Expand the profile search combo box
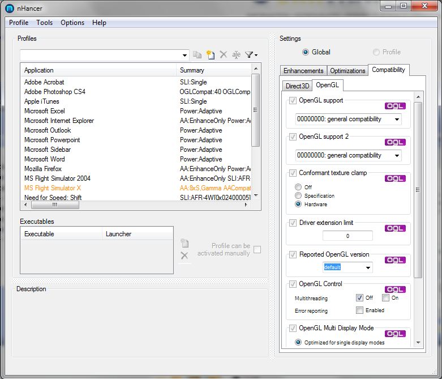Image resolution: width=442 pixels, height=379 pixels. point(185,56)
